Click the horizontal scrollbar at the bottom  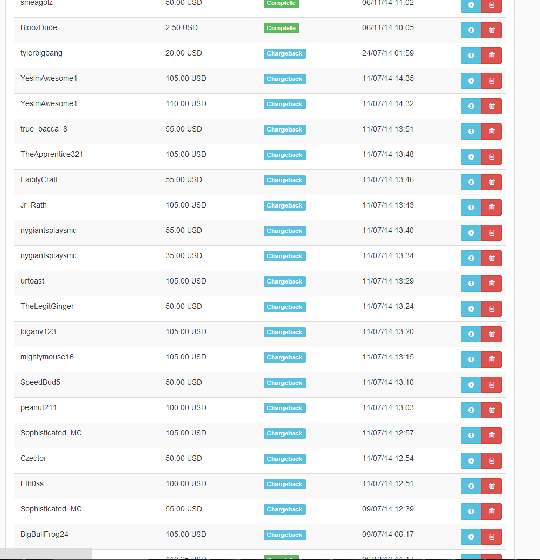click(46, 554)
